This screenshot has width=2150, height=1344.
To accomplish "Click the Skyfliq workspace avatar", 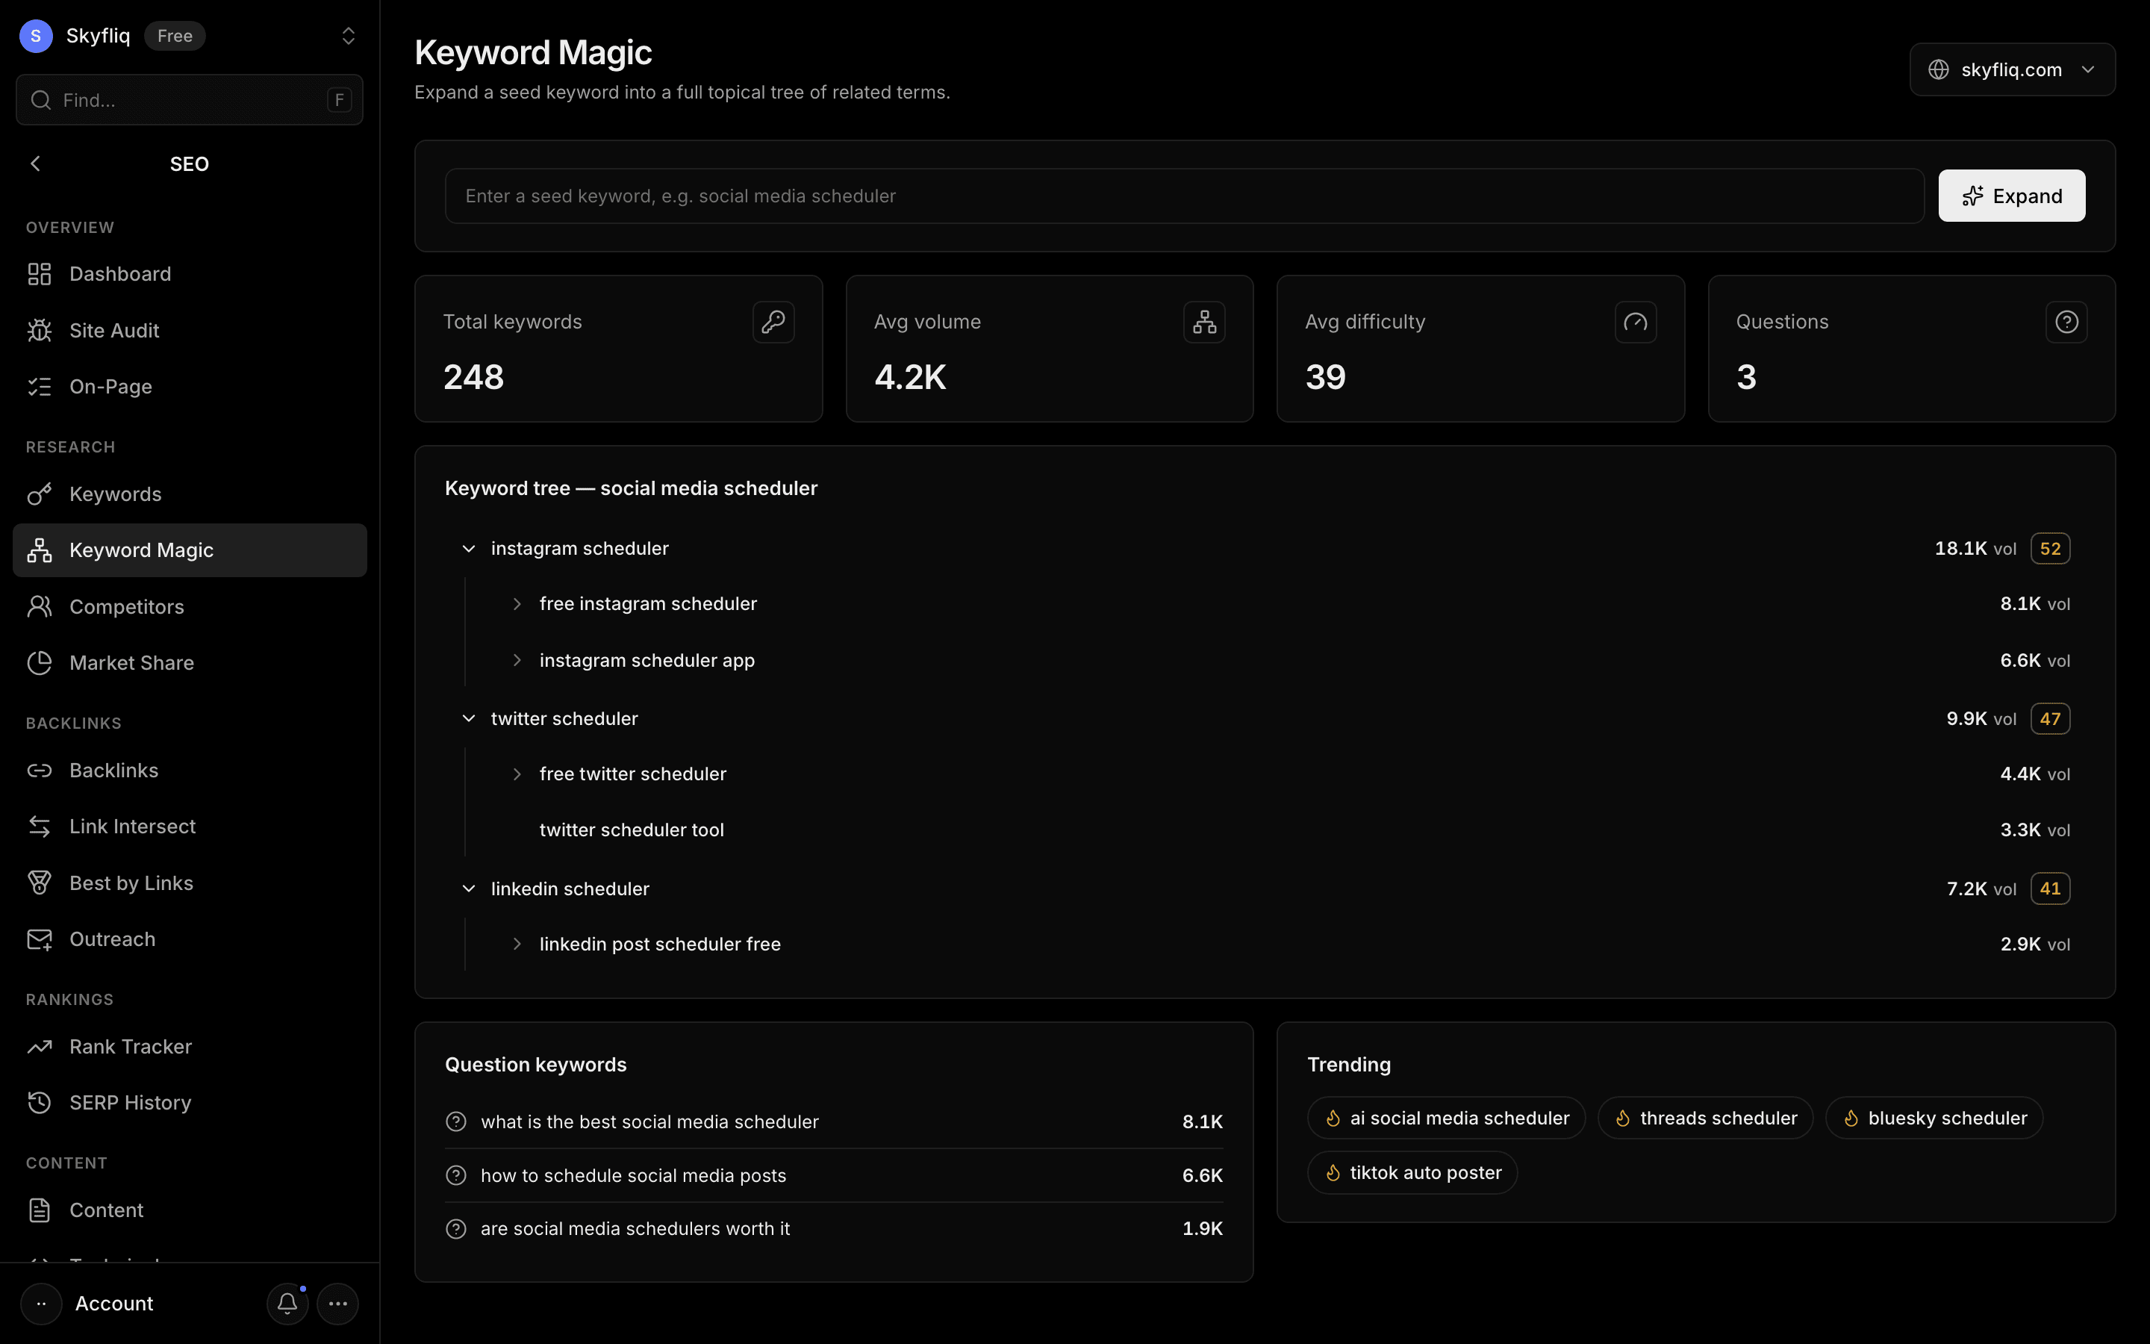I will (x=36, y=36).
